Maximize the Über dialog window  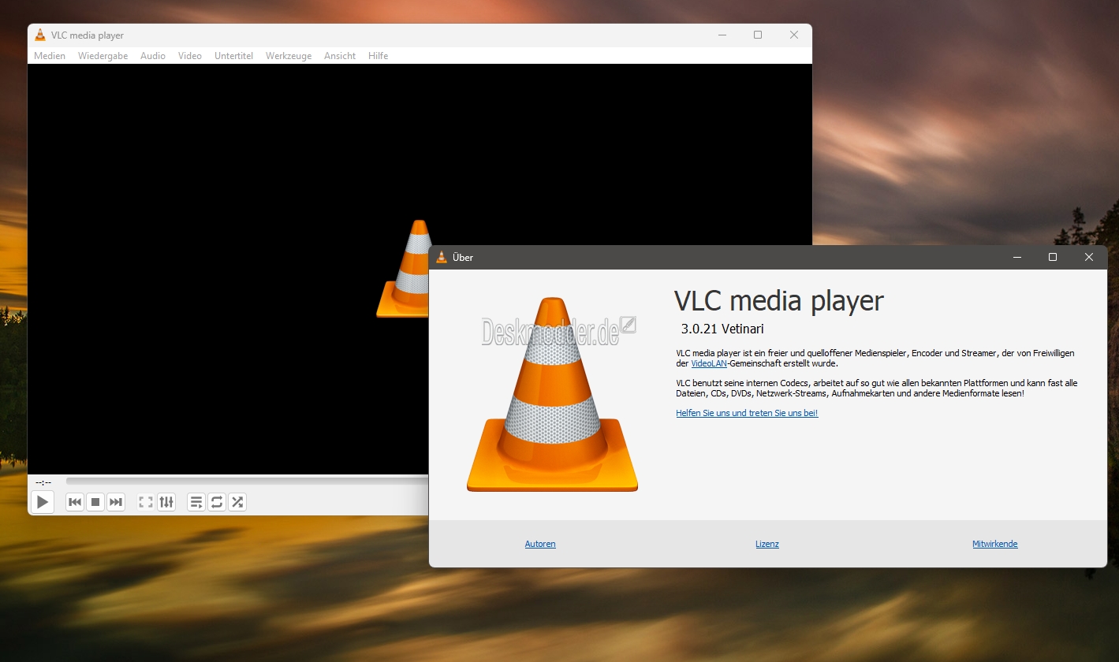click(1053, 257)
